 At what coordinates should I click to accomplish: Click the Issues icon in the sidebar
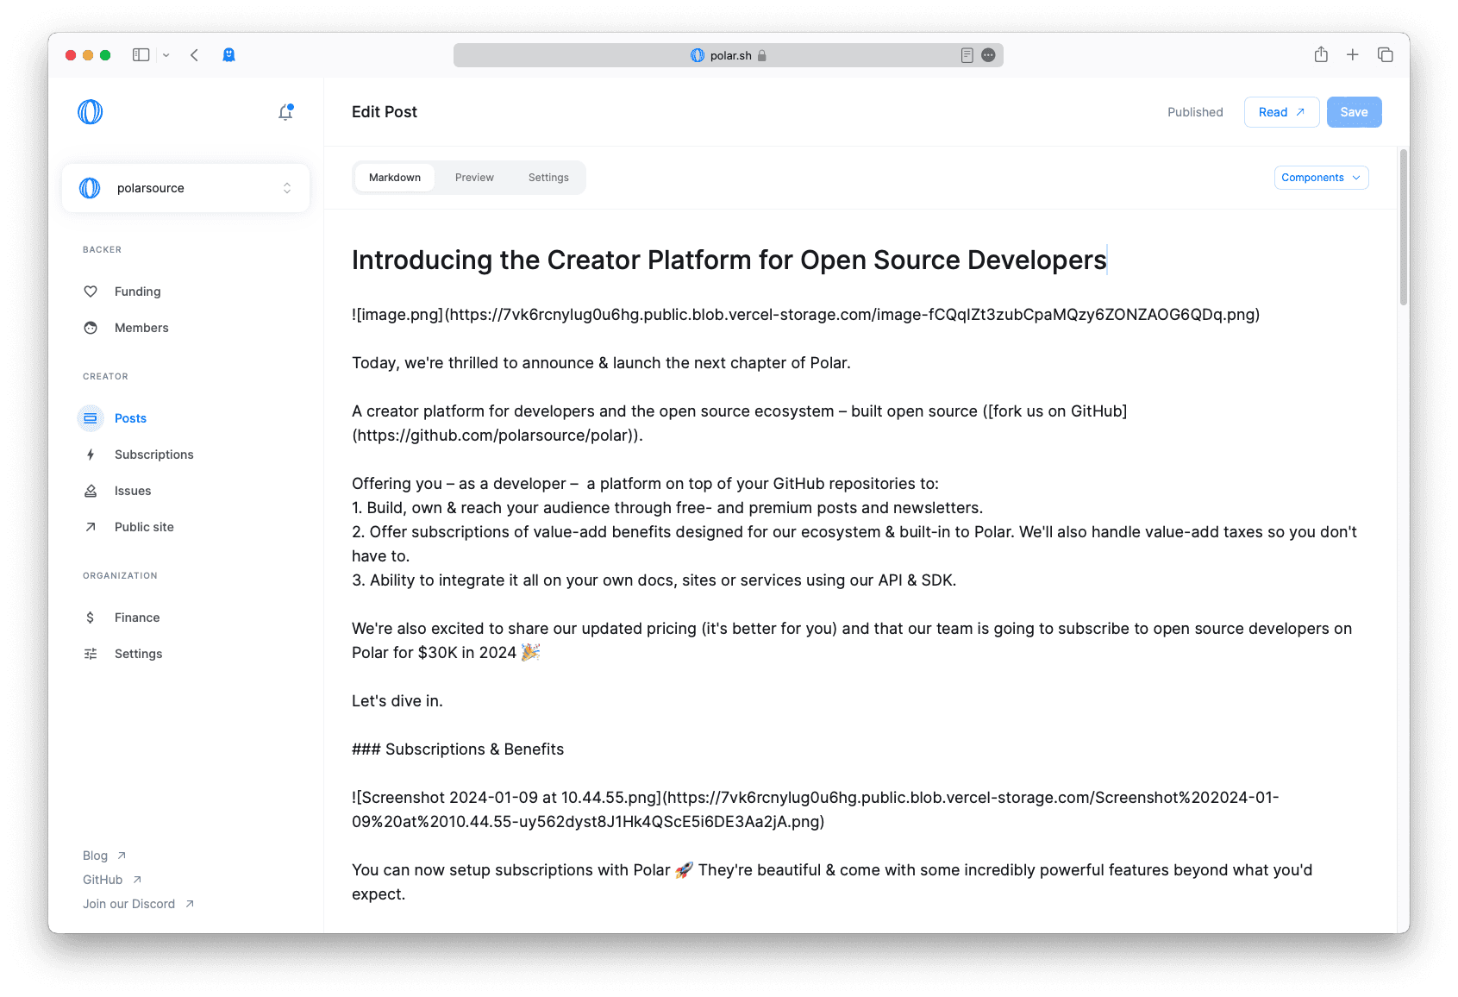coord(91,491)
